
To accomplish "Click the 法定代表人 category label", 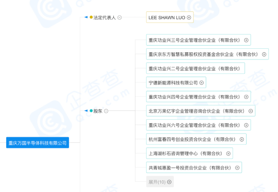I will coord(104,17).
